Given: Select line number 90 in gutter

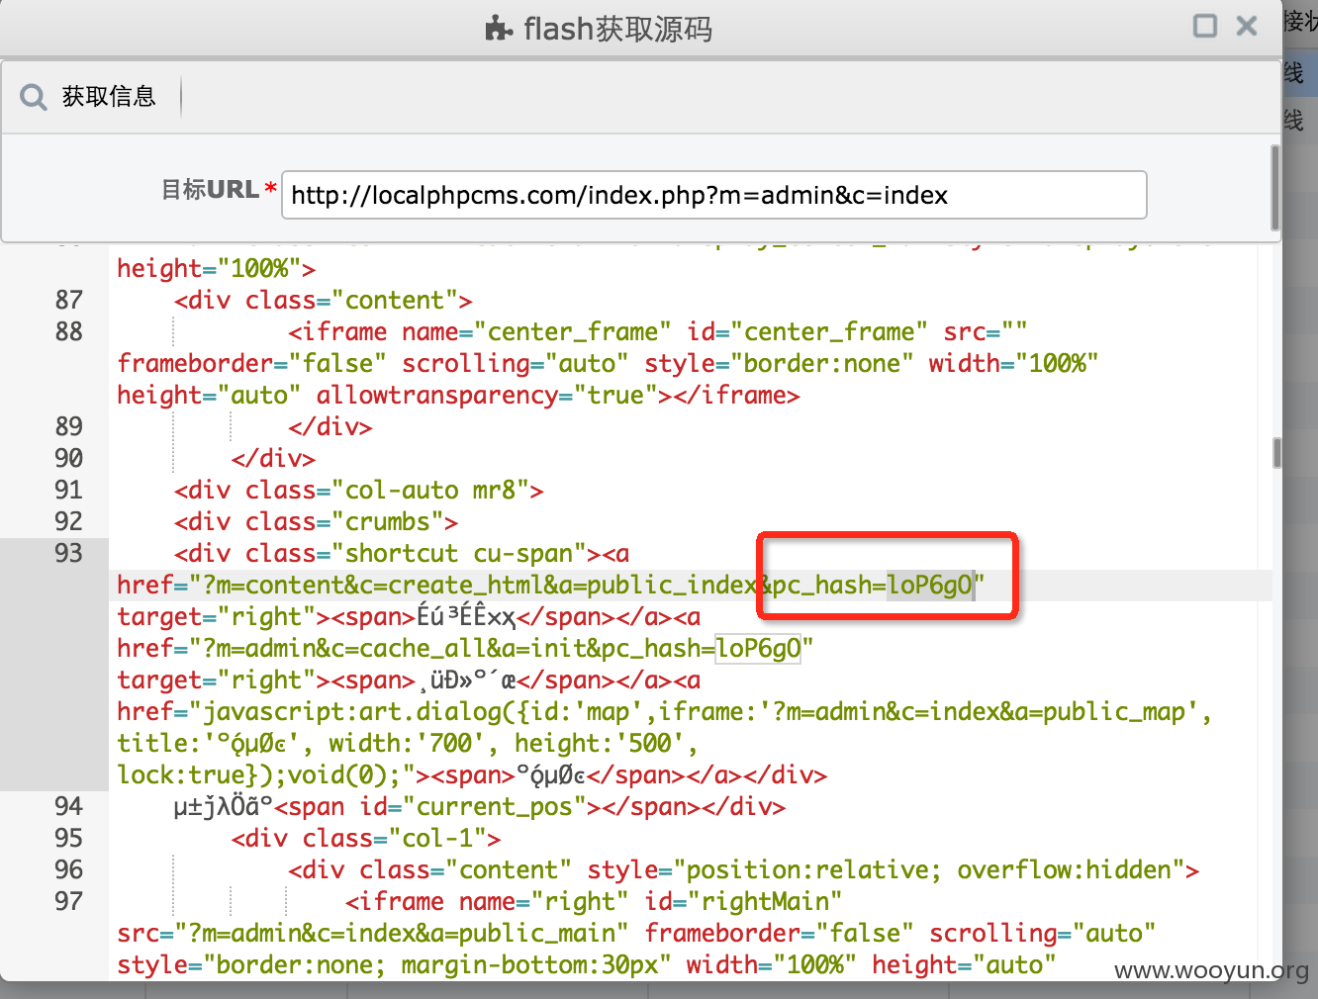Looking at the screenshot, I should pyautogui.click(x=69, y=458).
